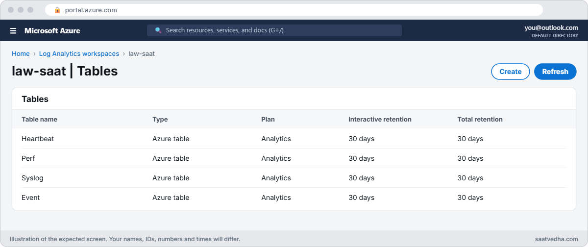Viewport: 588px width, 247px height.
Task: Go to Home breadcrumb
Action: tap(21, 54)
